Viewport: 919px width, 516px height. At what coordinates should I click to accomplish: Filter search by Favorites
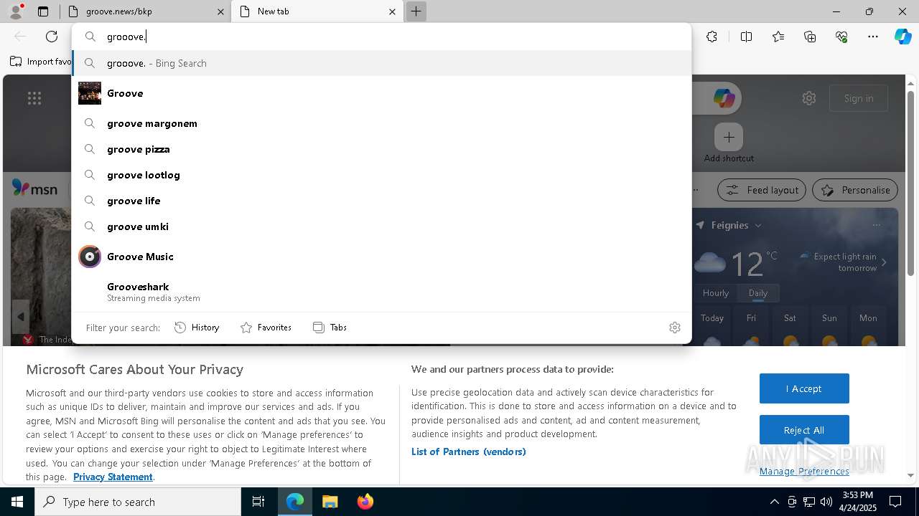(266, 328)
